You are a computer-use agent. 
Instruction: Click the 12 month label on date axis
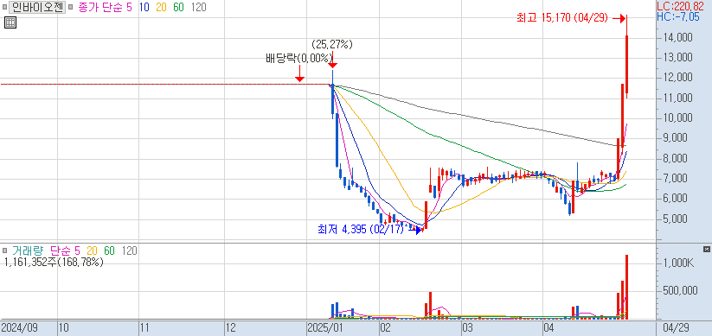[232, 327]
